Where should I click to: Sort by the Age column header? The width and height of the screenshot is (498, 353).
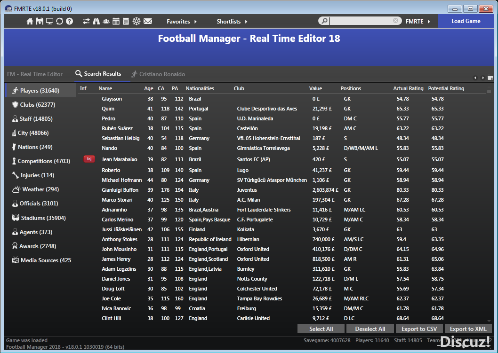point(149,88)
